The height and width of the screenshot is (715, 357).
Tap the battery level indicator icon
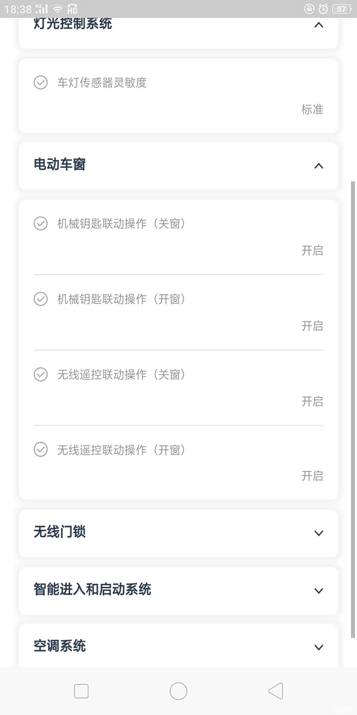(x=341, y=9)
